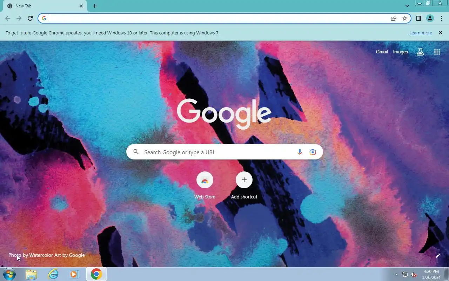Dismiss the Chrome update notification bar
449x281 pixels.
(440, 33)
